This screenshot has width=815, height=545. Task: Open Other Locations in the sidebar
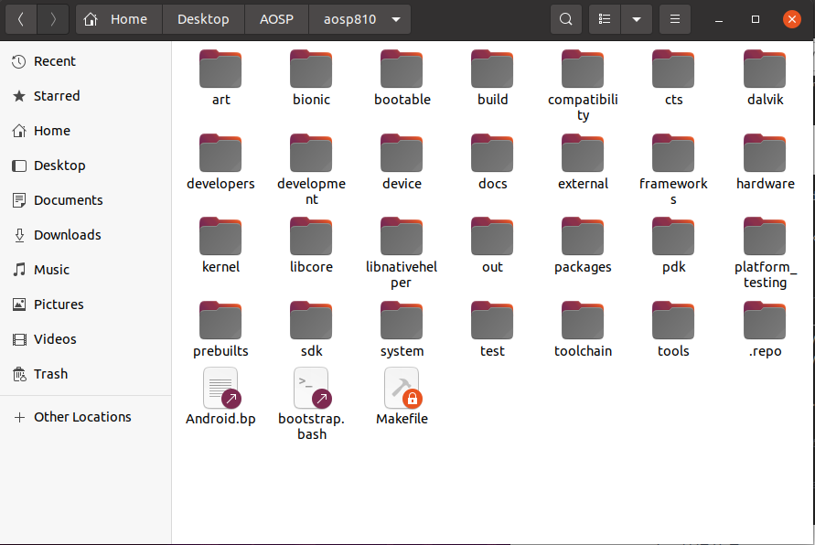coord(86,417)
